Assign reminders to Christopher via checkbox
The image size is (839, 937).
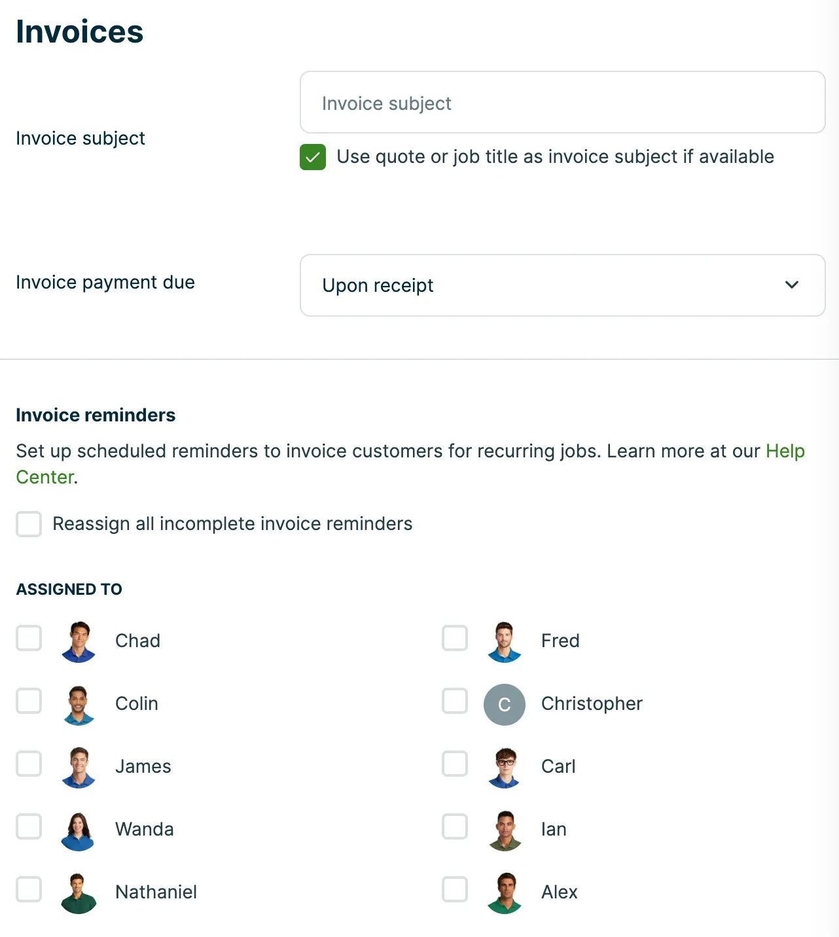pos(455,701)
